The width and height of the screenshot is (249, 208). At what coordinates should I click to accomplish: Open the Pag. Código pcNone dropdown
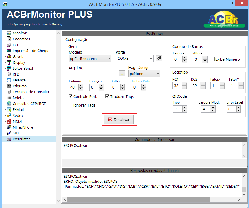144,74
